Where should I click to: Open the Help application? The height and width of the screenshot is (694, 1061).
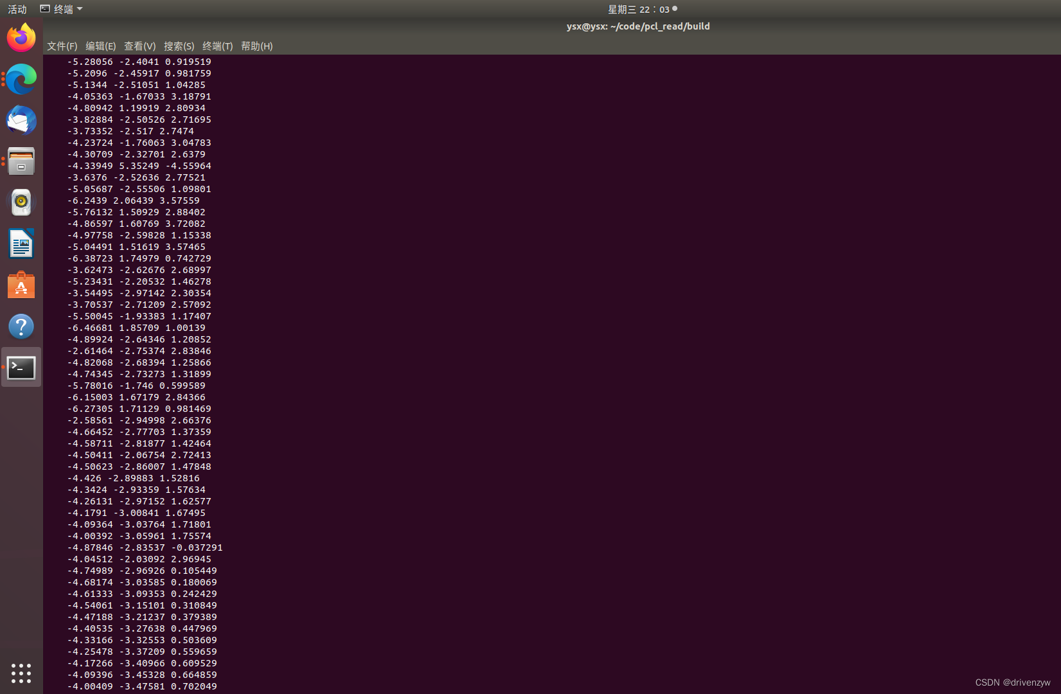pyautogui.click(x=21, y=326)
